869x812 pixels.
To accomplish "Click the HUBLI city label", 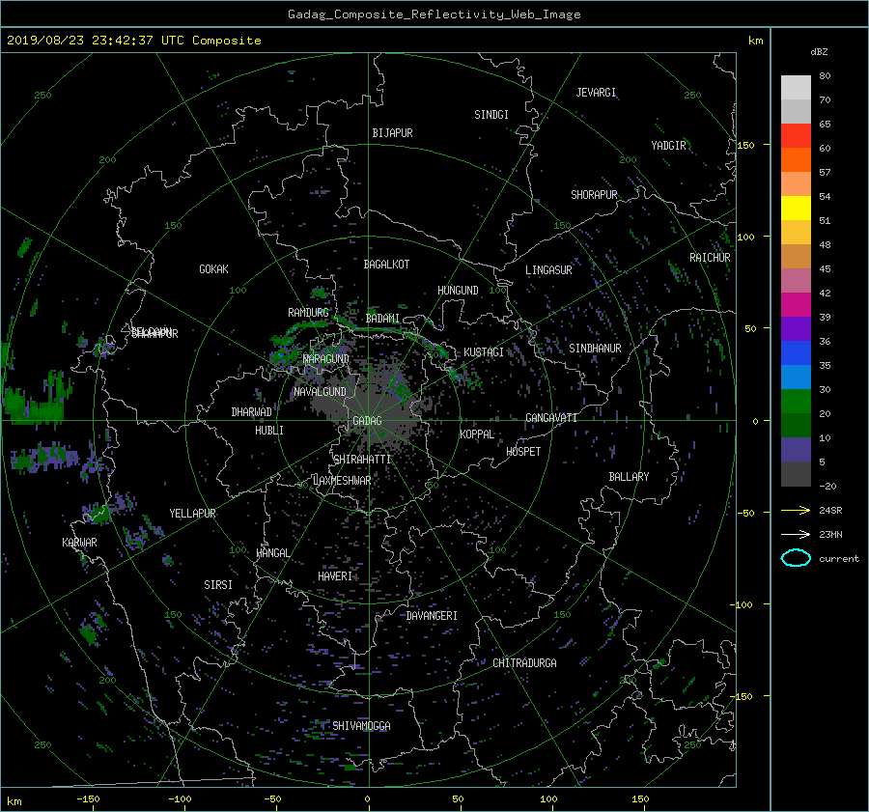I will pyautogui.click(x=269, y=431).
